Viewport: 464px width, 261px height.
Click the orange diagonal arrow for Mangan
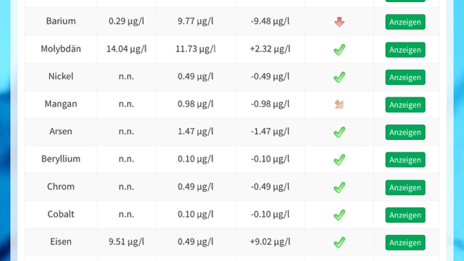[x=339, y=104]
